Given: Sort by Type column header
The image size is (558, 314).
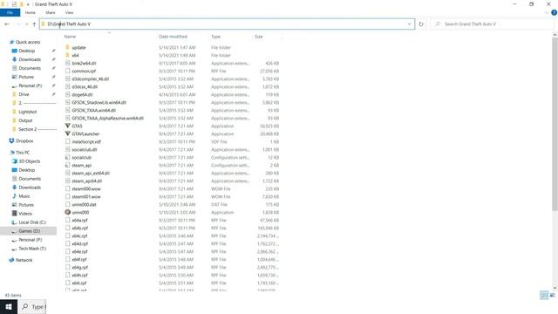Looking at the screenshot, I should [215, 37].
